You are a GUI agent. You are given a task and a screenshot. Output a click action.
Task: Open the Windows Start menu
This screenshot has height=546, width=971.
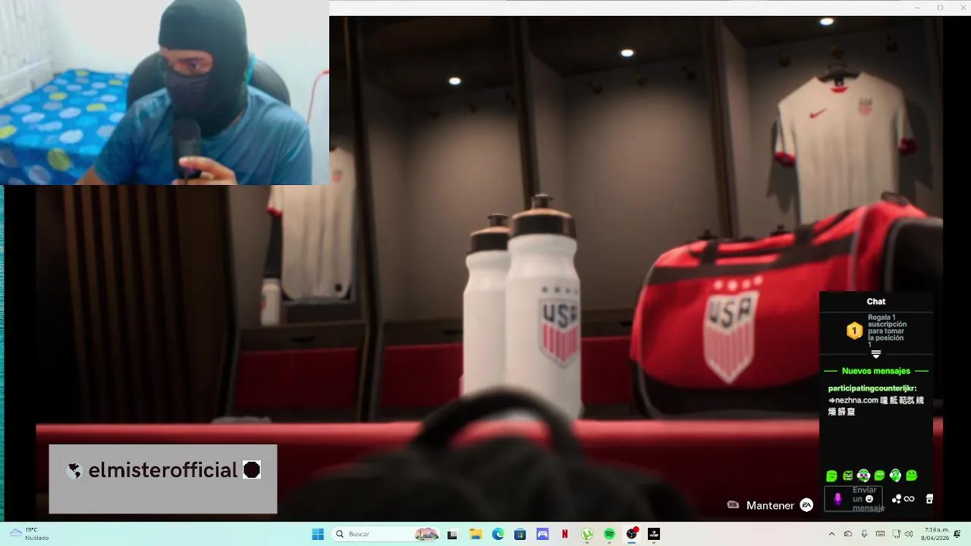[318, 534]
